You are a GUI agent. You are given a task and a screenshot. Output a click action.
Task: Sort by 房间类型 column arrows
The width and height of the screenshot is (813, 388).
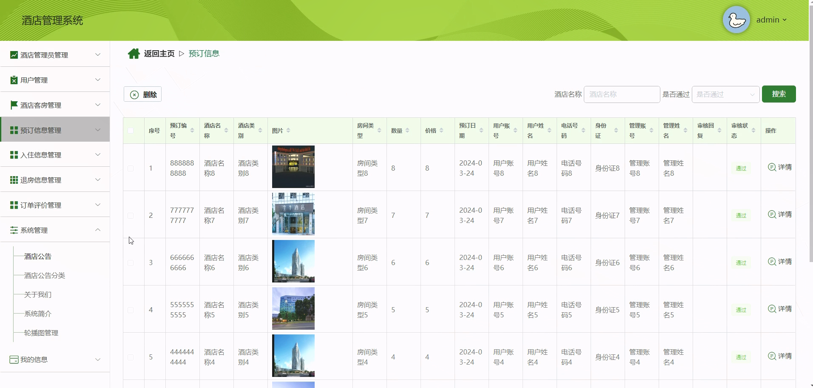coord(379,131)
